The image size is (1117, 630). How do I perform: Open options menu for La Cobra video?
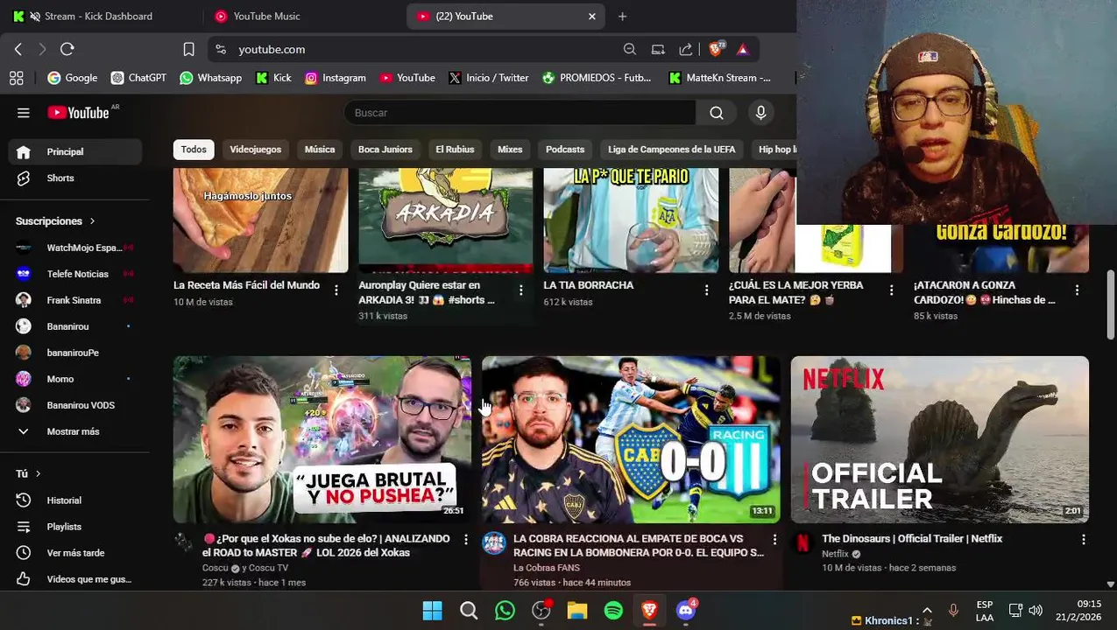point(774,540)
